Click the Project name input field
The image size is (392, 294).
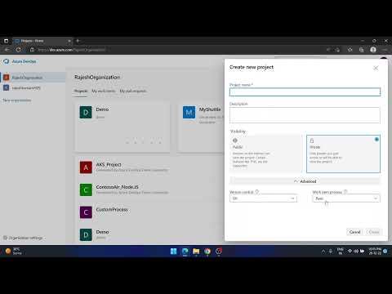(x=305, y=92)
